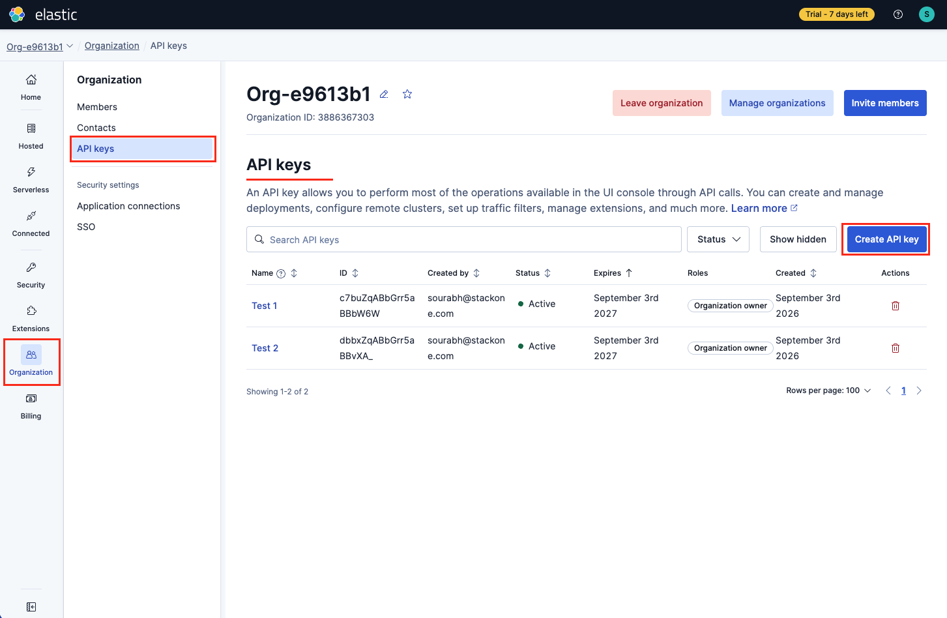Sort the table by ID
947x618 pixels.
coord(355,273)
